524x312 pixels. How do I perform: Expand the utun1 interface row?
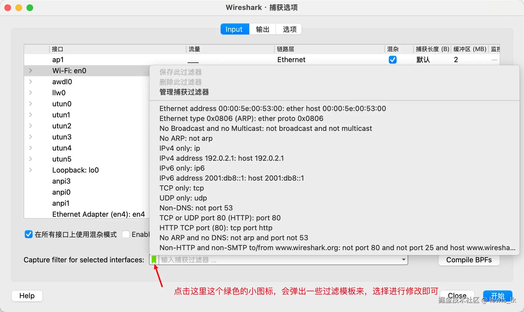click(31, 115)
